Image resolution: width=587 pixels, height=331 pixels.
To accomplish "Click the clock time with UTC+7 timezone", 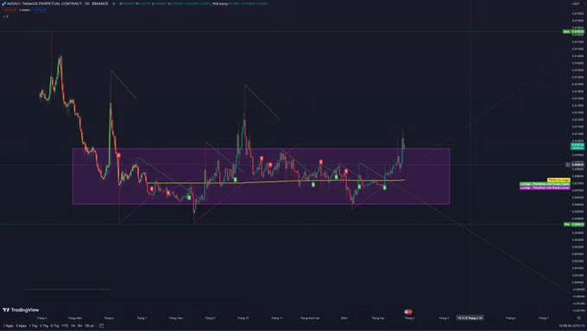I will pyautogui.click(x=571, y=326).
